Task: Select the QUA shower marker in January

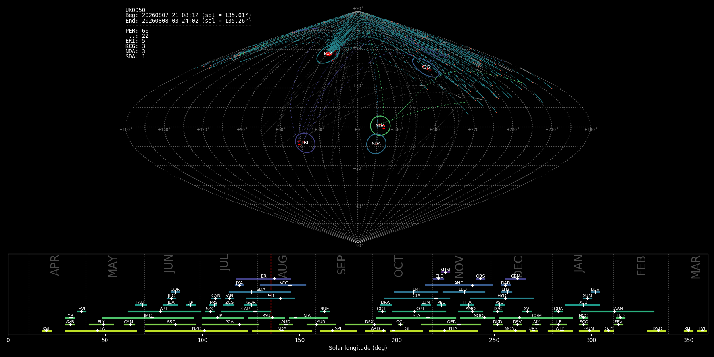Action: (x=558, y=311)
